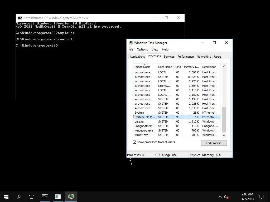Switch to the Networking tab
Image resolution: width=270 pixels, height=202 pixels.
pos(204,57)
